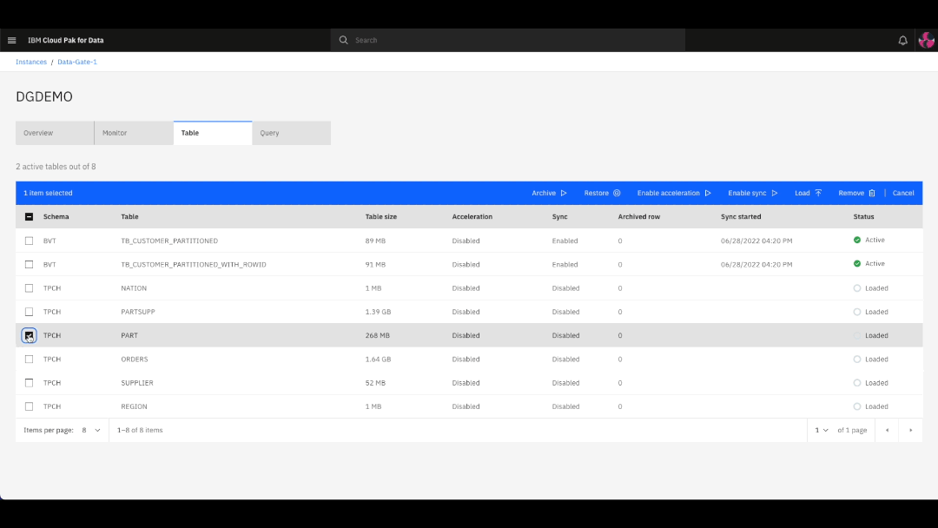Open the hamburger navigation menu

coord(11,39)
